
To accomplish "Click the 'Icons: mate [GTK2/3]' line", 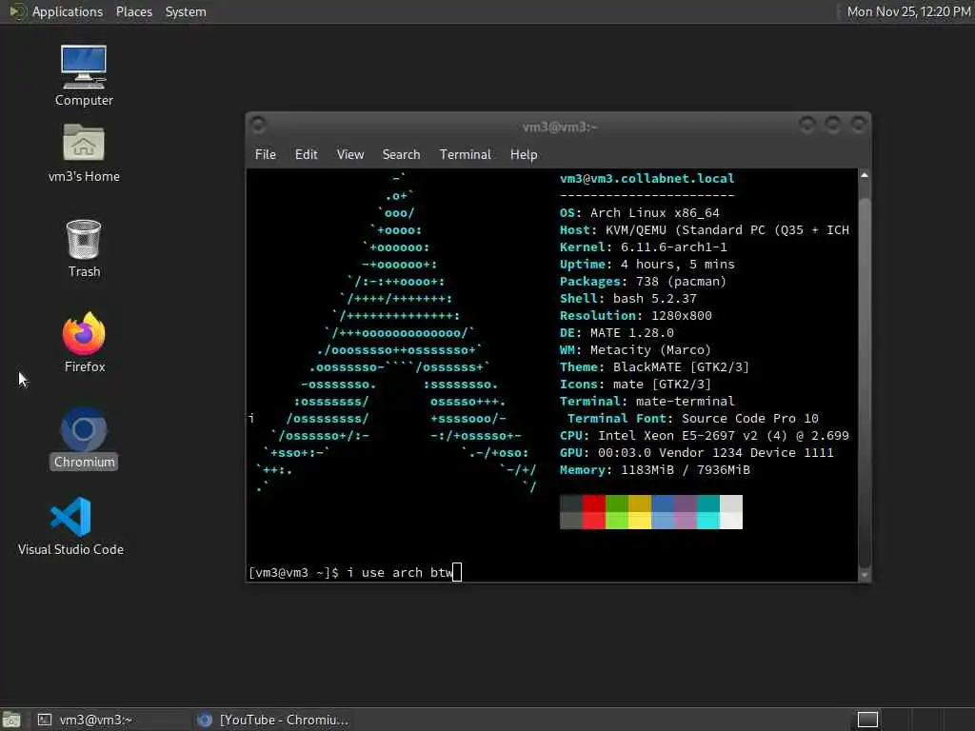I will pyautogui.click(x=635, y=385).
